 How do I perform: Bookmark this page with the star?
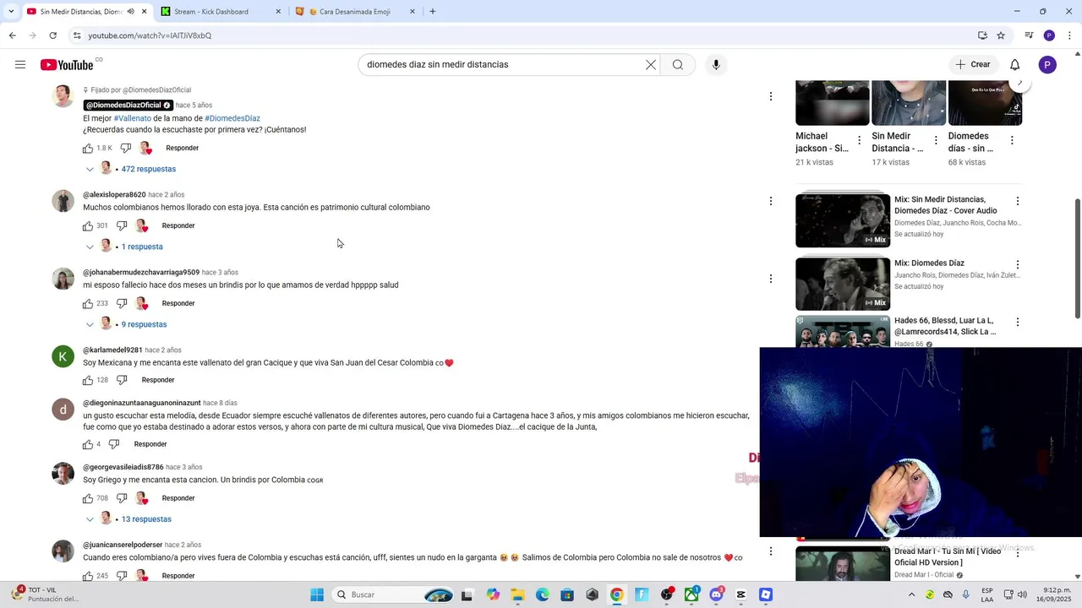pyautogui.click(x=1001, y=35)
